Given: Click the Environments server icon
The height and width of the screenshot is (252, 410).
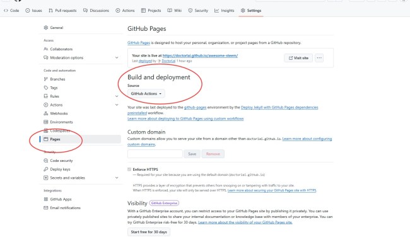Looking at the screenshot, I should pos(46,122).
